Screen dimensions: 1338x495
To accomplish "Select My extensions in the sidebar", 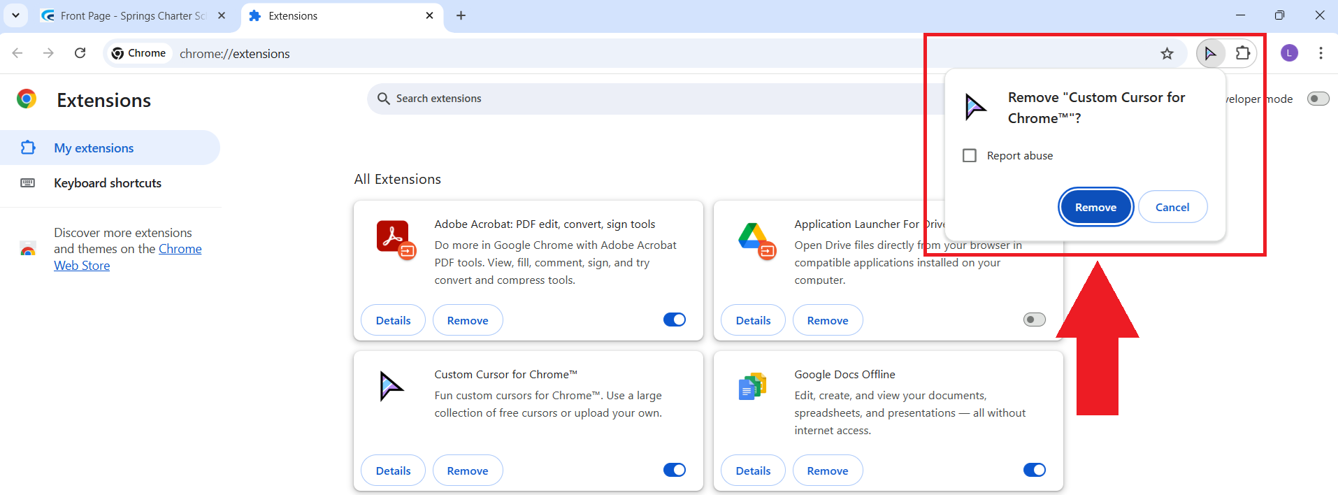I will [x=94, y=148].
